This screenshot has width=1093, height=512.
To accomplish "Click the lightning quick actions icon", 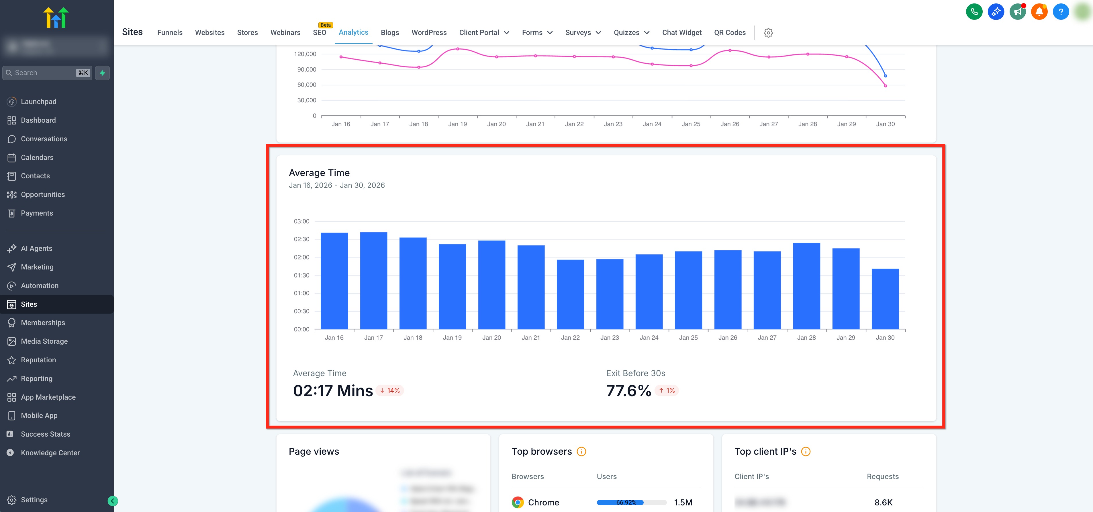I will click(102, 73).
